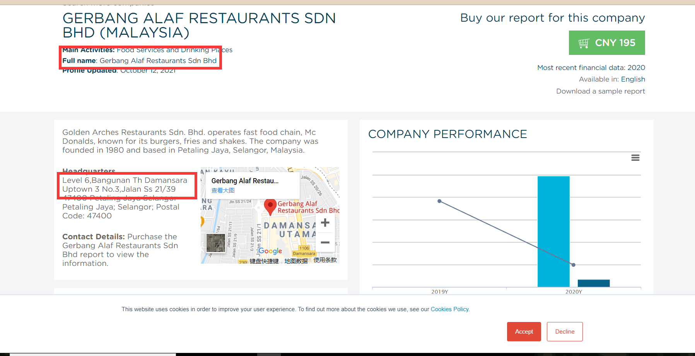Zoom in on the Google map

[325, 223]
